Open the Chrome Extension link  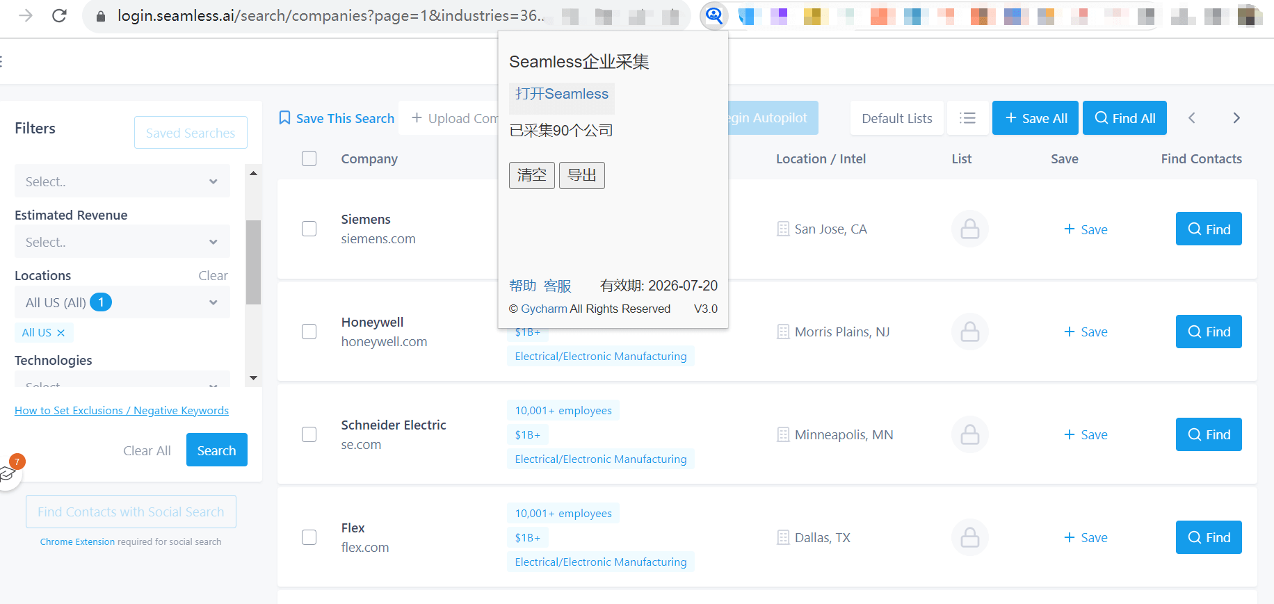point(77,541)
